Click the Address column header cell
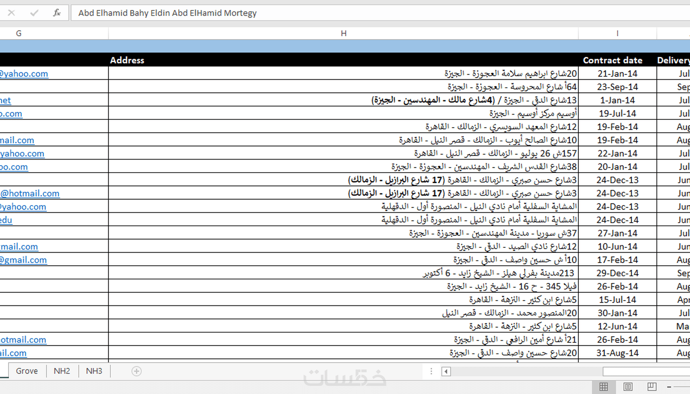The image size is (690, 394). pyautogui.click(x=343, y=60)
